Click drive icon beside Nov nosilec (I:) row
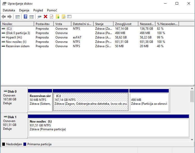Image resolution: width=195 pixels, height=153 pixels. 3,42
